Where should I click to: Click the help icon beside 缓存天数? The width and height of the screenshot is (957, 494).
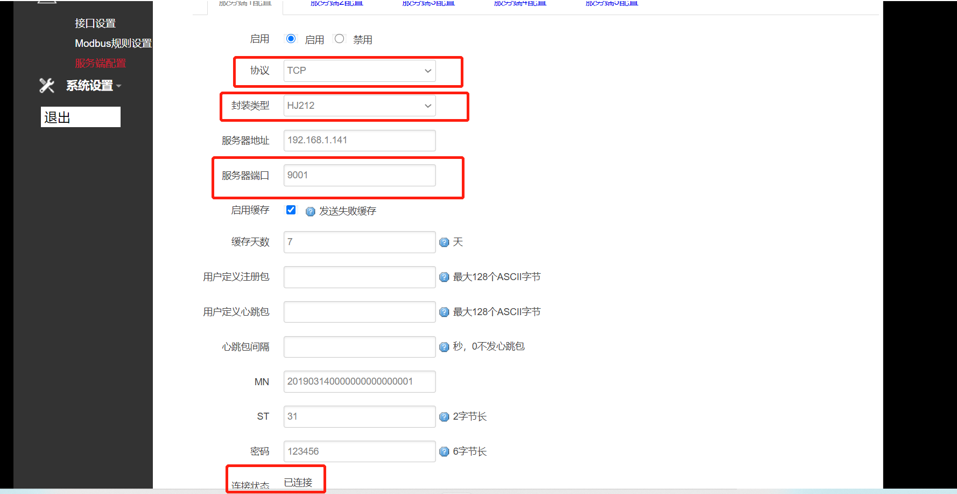[444, 242]
